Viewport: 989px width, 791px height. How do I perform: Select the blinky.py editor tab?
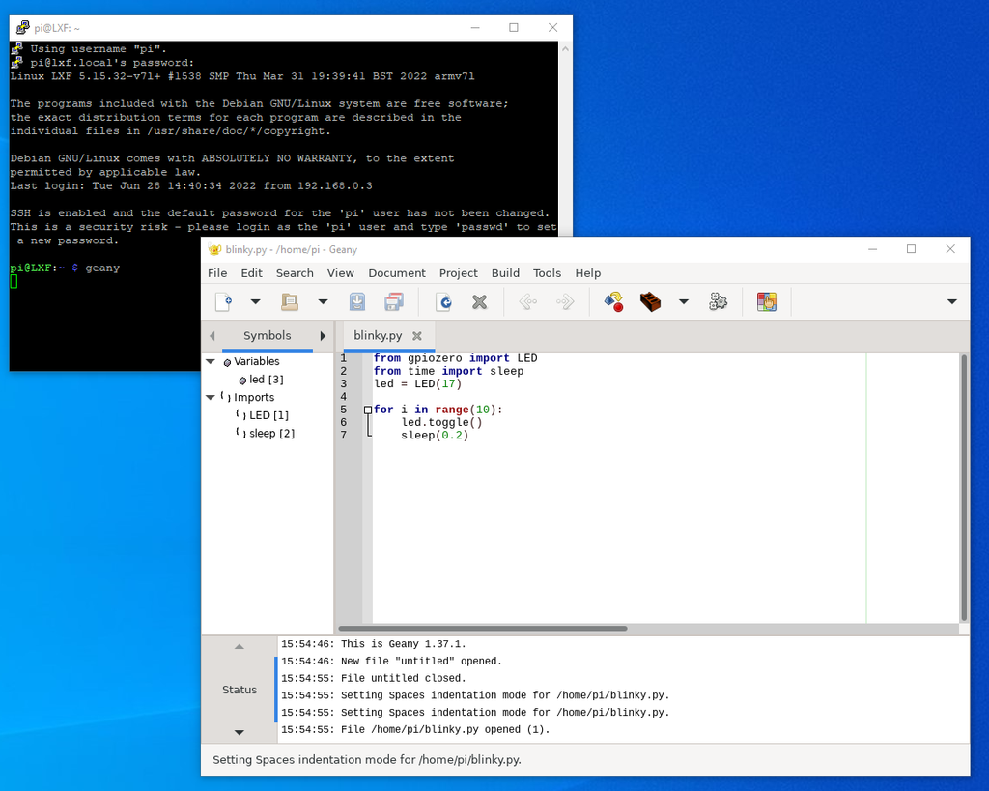coord(379,335)
